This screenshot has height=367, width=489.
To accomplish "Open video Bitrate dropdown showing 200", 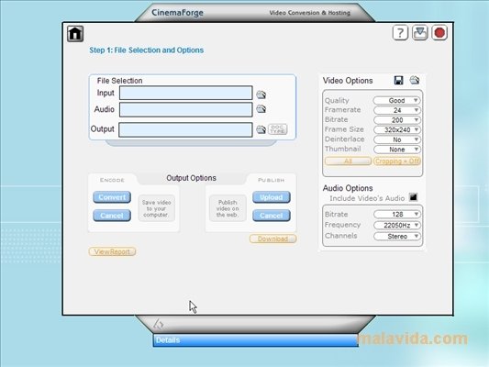I will pos(396,120).
